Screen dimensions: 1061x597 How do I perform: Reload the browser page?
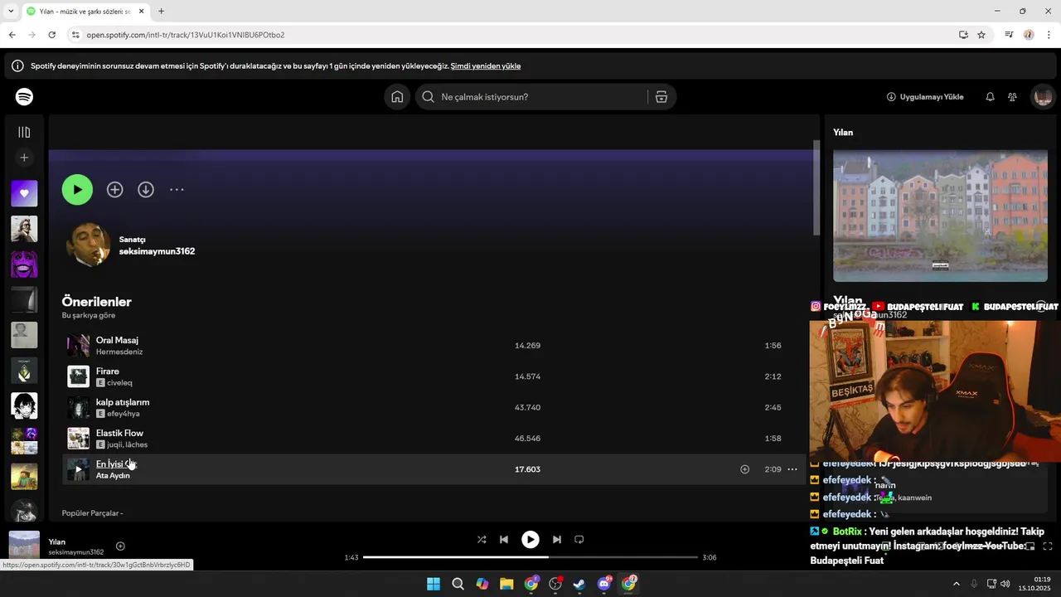tap(51, 35)
